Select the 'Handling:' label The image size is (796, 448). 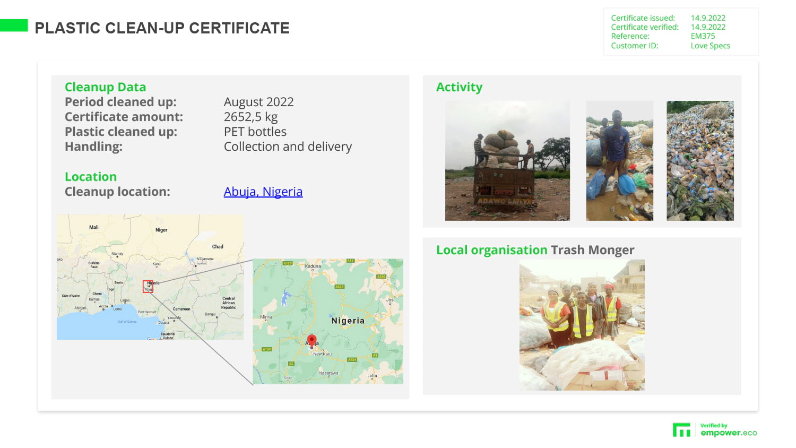tap(93, 147)
